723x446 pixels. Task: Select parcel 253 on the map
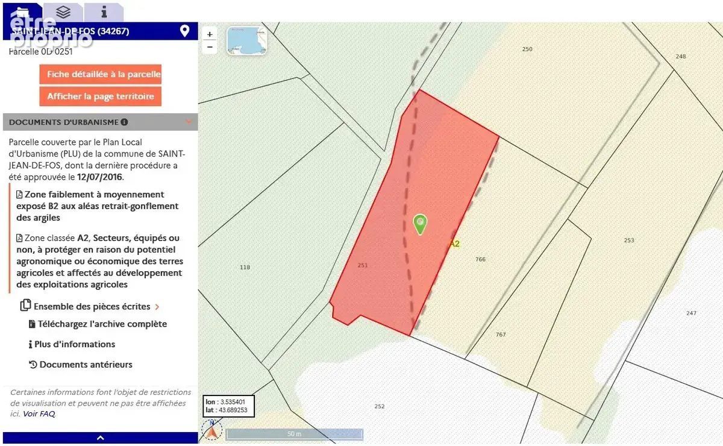click(x=629, y=240)
